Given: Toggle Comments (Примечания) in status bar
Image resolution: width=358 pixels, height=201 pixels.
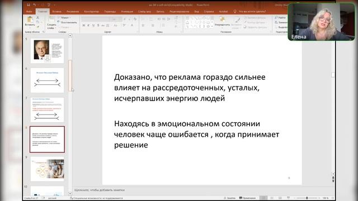Looking at the screenshot, I should click(247, 198).
